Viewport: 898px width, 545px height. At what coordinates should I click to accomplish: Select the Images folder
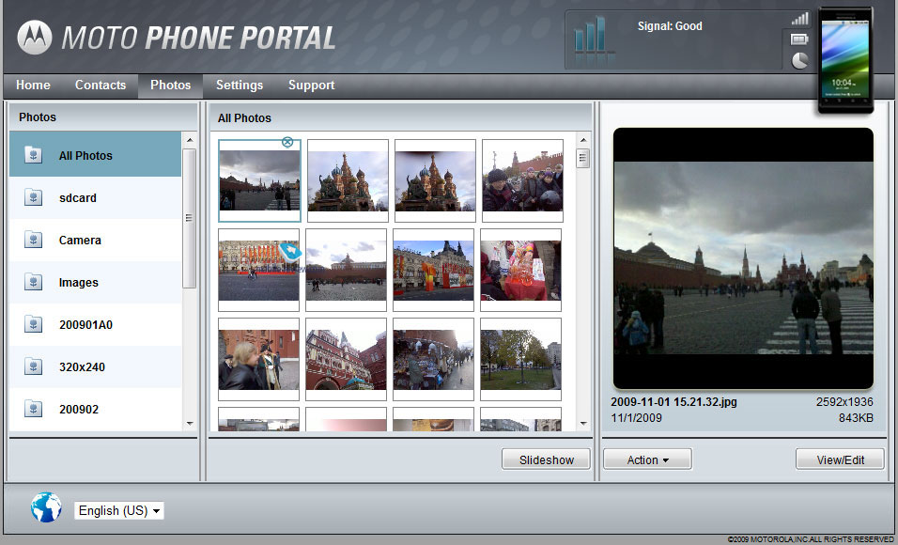(96, 282)
